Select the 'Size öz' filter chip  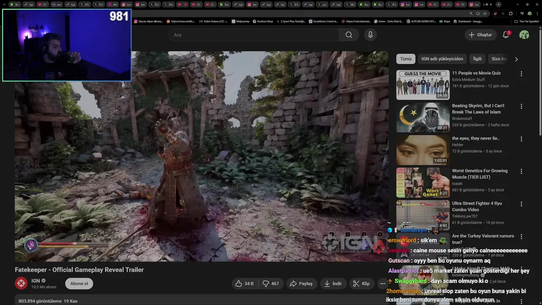(498, 59)
